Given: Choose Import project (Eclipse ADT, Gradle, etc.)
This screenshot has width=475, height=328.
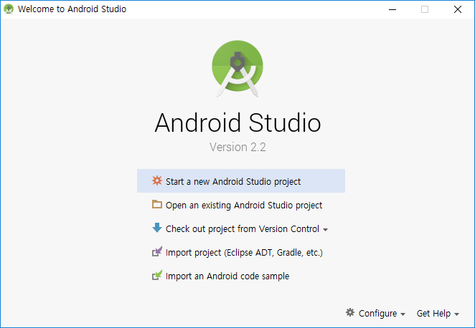Looking at the screenshot, I should [x=241, y=252].
